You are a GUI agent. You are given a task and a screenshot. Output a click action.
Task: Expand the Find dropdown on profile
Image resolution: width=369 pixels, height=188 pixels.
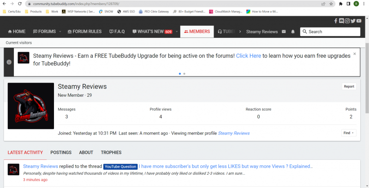pyautogui.click(x=349, y=133)
